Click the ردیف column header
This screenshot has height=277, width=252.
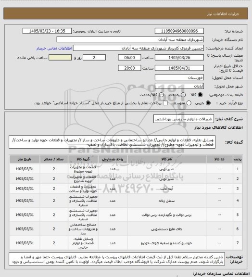point(238,159)
